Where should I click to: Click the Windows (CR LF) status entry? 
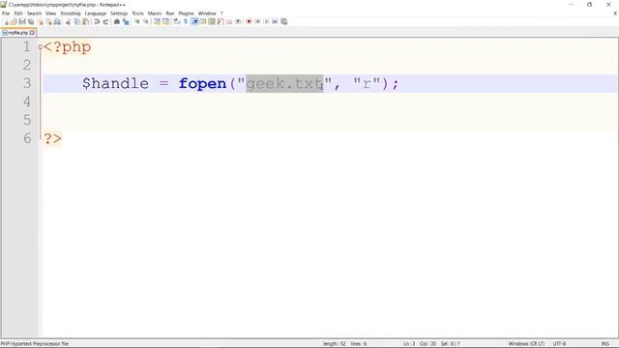click(526, 344)
